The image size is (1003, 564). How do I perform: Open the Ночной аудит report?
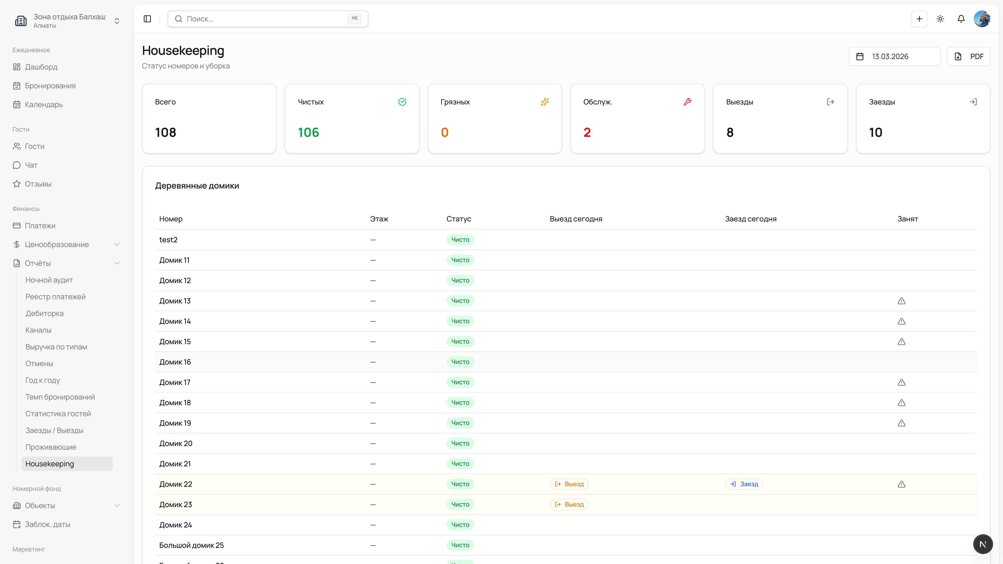coord(49,280)
